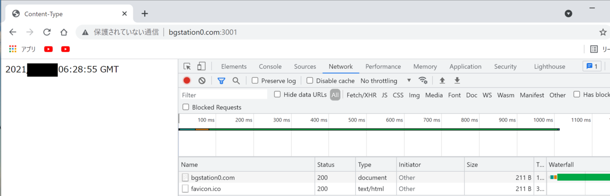Filter by Font requests
Viewport: 610px width, 196px height.
454,95
